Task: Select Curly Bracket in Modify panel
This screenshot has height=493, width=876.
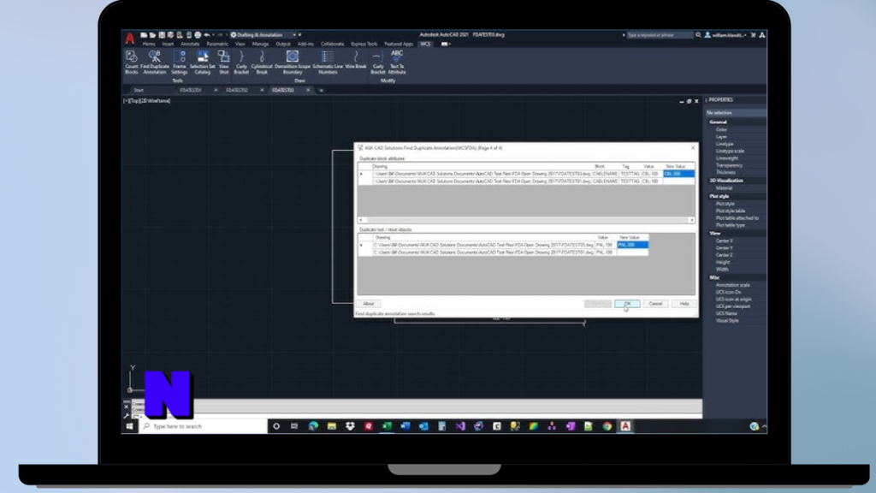Action: [378, 62]
